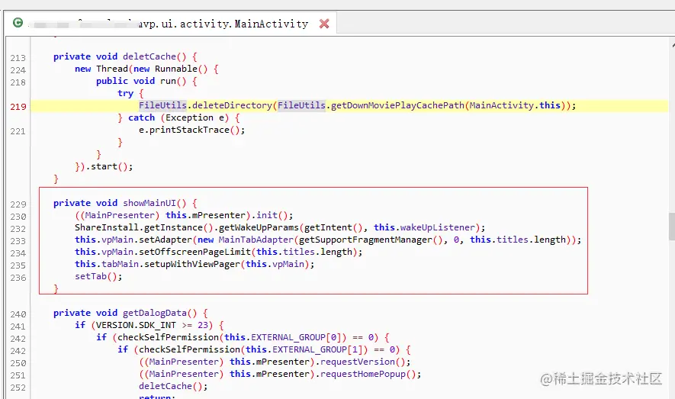Click the try keyword
The height and width of the screenshot is (399, 675).
(x=125, y=93)
